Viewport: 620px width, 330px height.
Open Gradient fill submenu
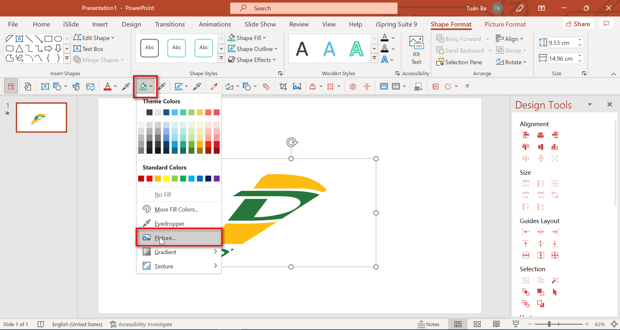click(x=179, y=252)
